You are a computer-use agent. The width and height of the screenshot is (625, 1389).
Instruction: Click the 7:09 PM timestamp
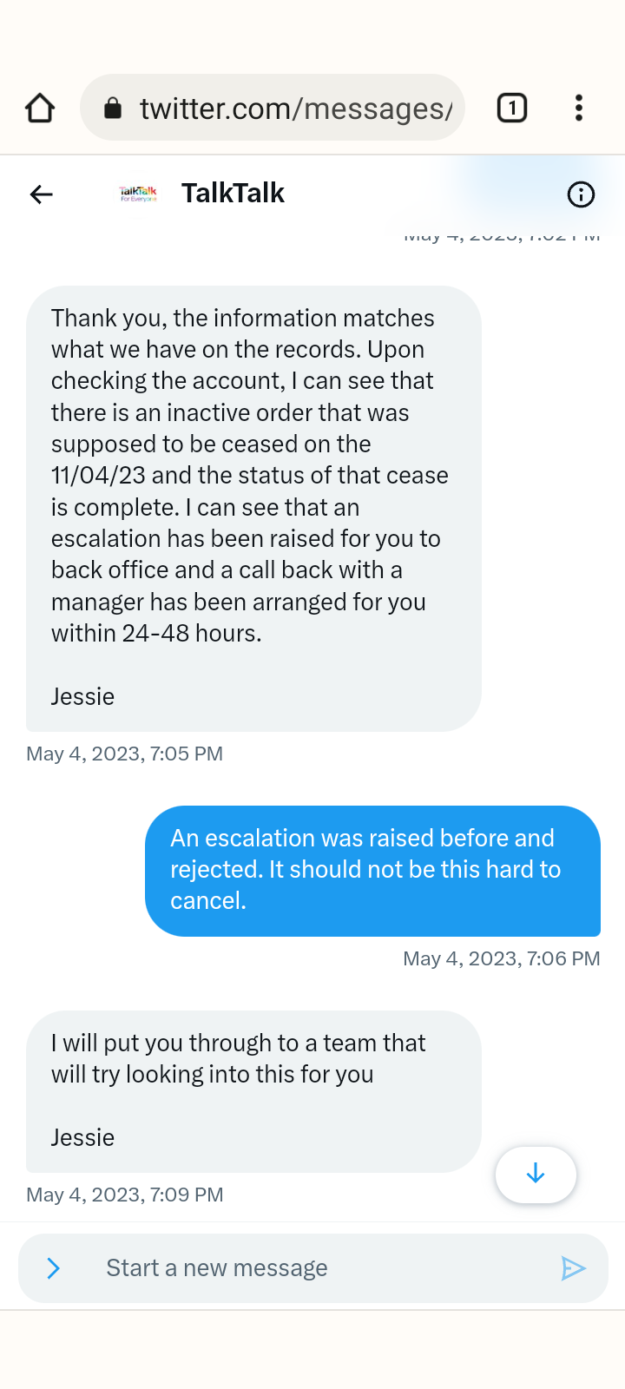pos(125,1195)
